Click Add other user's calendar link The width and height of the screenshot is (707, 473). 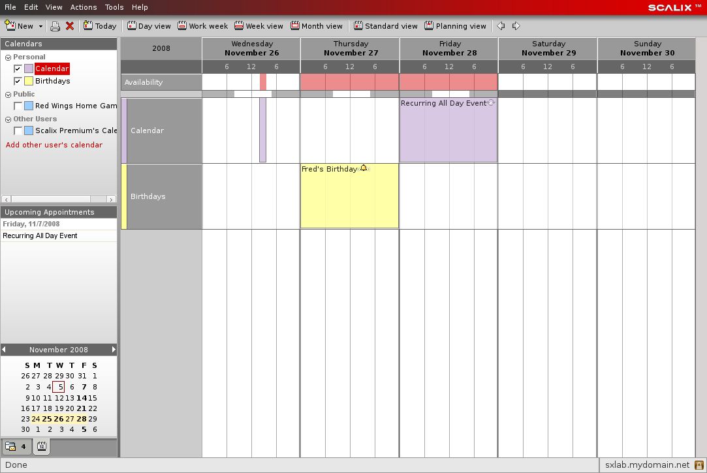54,145
